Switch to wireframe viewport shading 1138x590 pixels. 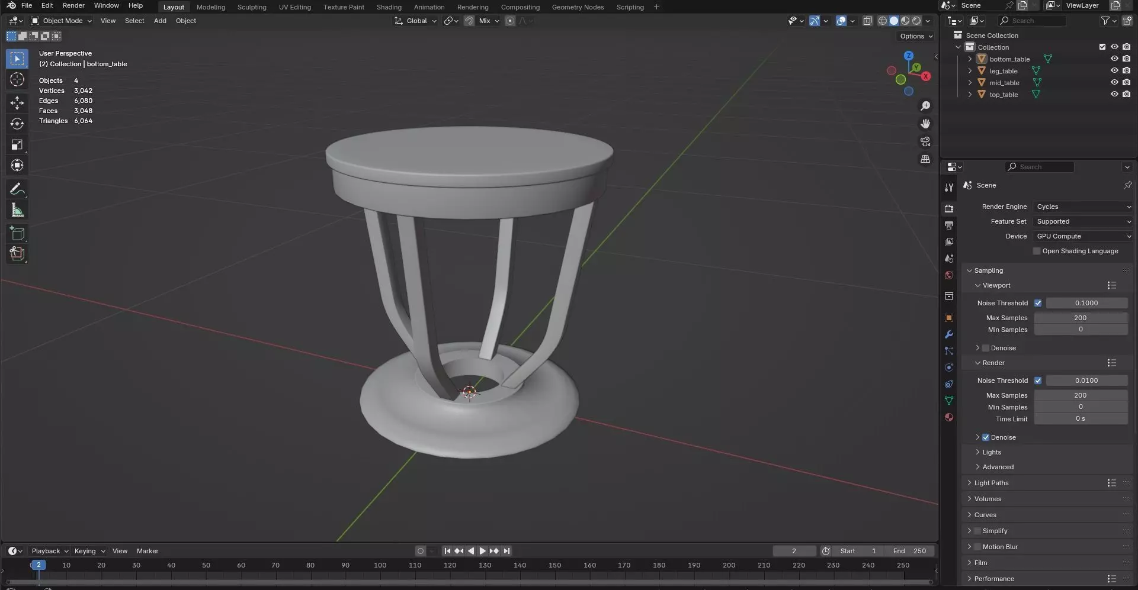[x=883, y=21]
